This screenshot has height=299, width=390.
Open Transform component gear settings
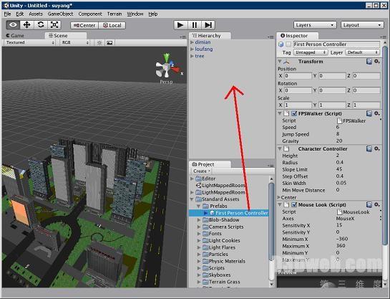point(377,61)
